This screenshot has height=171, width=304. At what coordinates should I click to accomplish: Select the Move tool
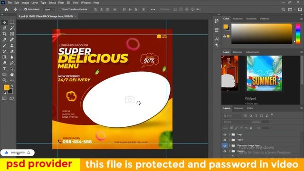point(4,22)
